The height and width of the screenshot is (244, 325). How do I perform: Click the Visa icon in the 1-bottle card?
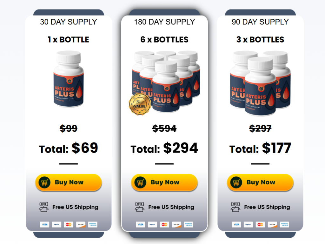45,225
